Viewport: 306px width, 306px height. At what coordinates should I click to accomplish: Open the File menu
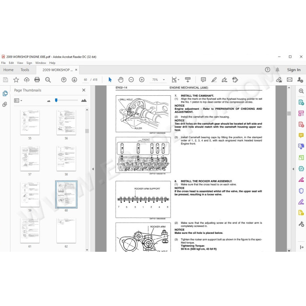tap(3, 63)
